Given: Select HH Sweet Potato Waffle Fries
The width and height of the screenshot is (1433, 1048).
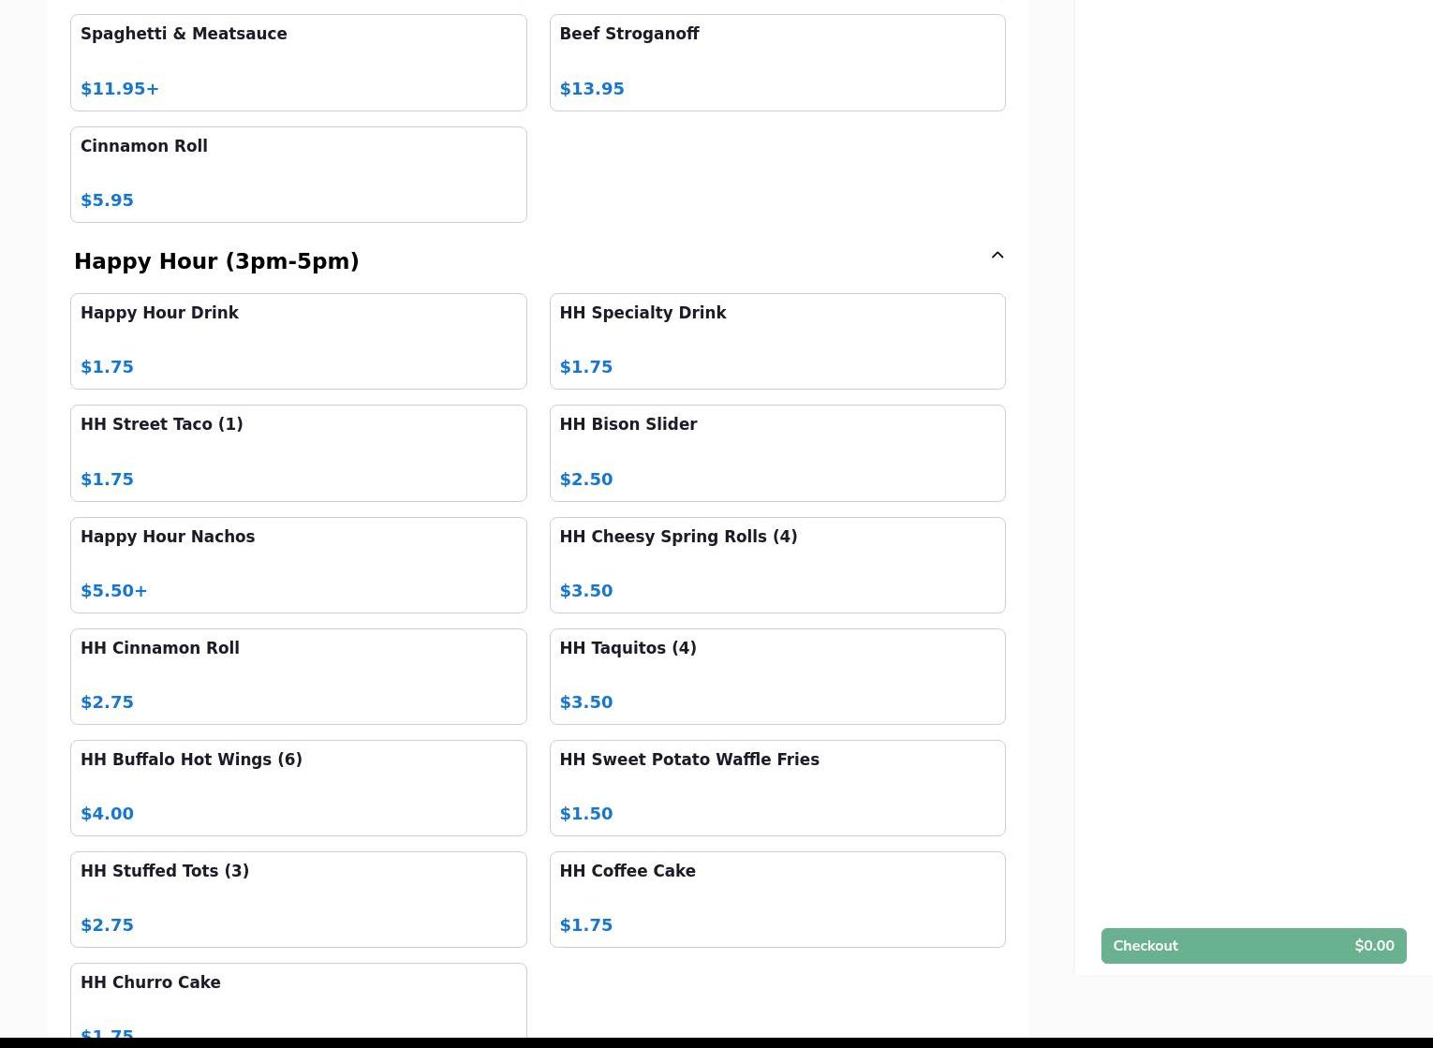Looking at the screenshot, I should 776,788.
